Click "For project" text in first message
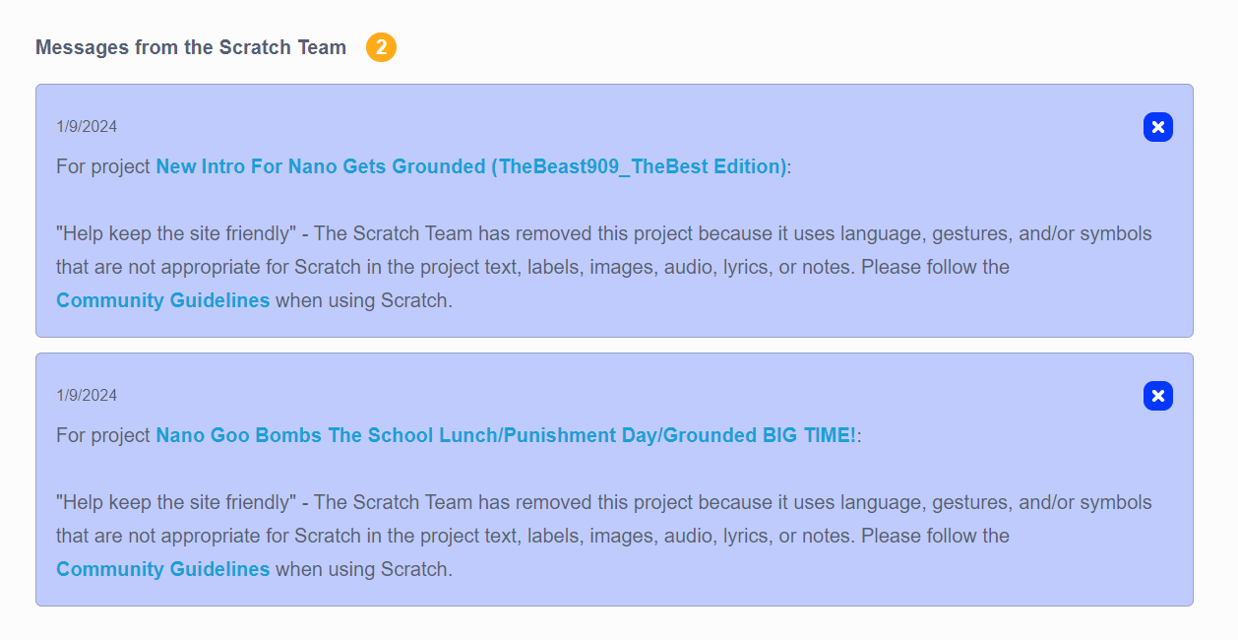The height and width of the screenshot is (640, 1238). (102, 166)
